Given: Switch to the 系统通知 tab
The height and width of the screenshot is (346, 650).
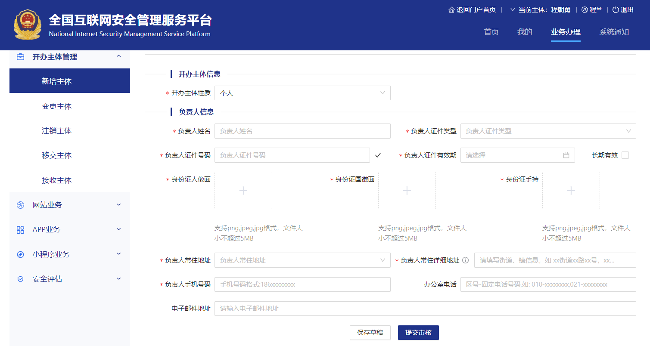Looking at the screenshot, I should [614, 32].
